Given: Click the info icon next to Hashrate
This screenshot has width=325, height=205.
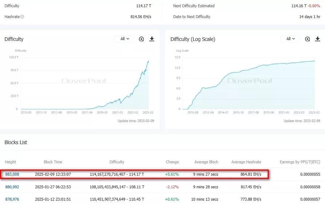Looking at the screenshot, I should pos(22,17).
